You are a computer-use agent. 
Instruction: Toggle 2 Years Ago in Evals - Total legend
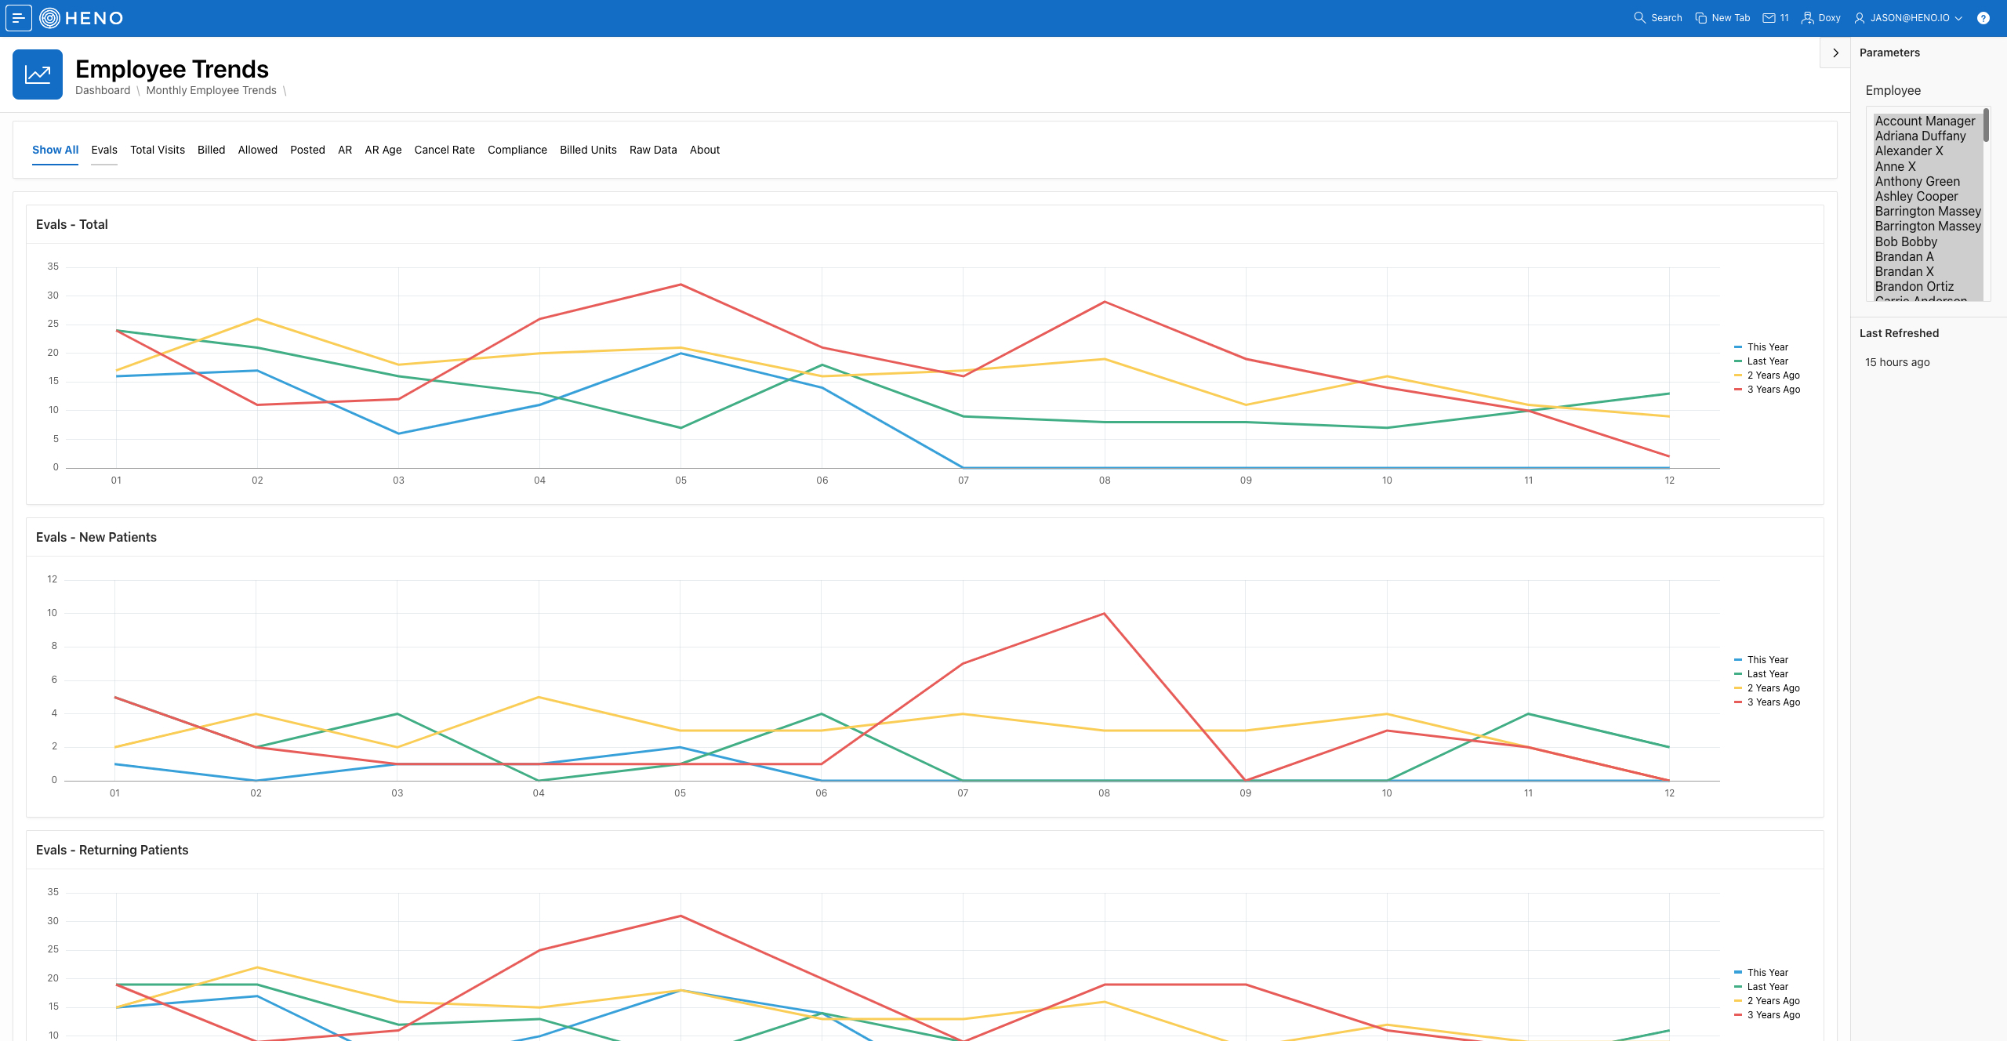tap(1767, 375)
